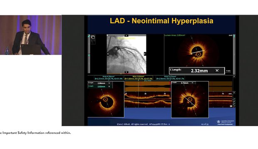Expand the small arrow right of L-mode
258x149 pixels.
point(234,93)
